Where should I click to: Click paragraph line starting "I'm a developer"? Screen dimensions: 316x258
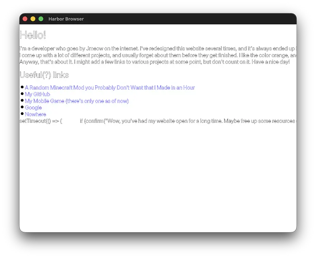pos(158,49)
